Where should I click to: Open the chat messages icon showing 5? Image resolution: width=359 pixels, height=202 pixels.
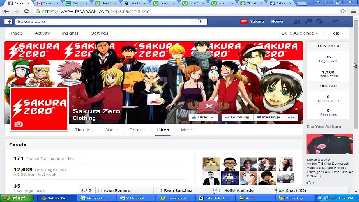point(86,190)
